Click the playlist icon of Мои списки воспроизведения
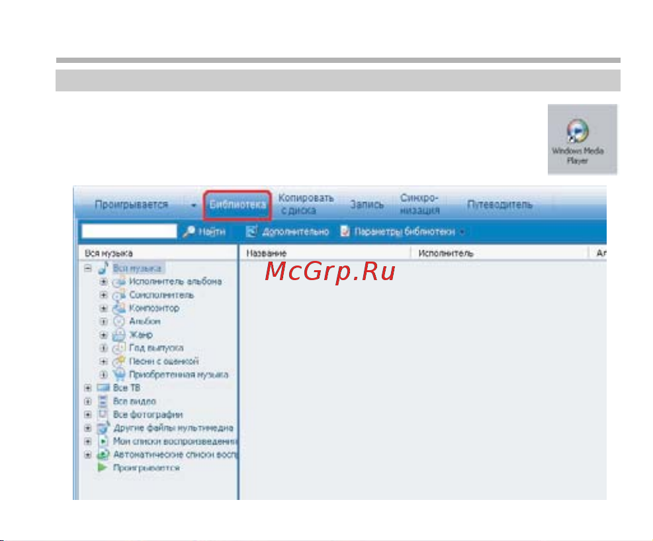The height and width of the screenshot is (541, 653). (103, 441)
